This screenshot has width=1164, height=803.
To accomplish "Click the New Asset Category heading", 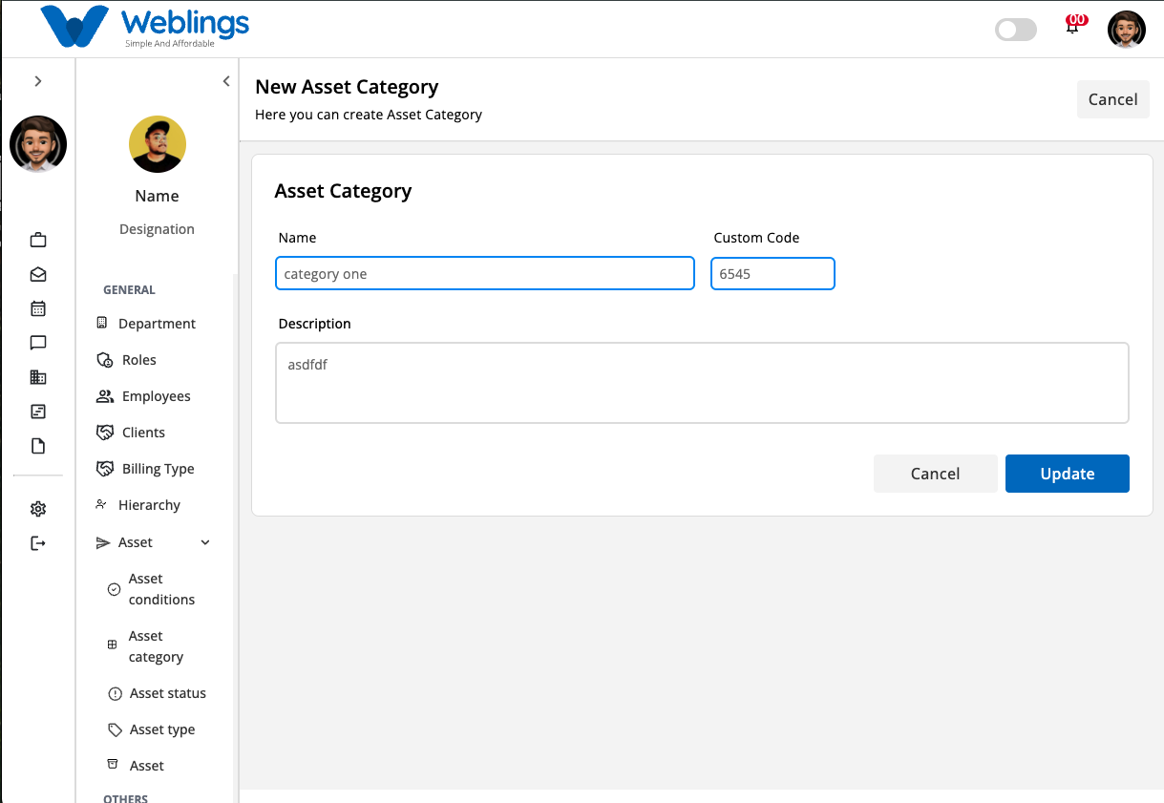I will (347, 87).
